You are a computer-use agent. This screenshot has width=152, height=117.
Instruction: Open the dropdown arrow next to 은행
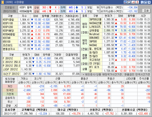[x=16, y=105]
